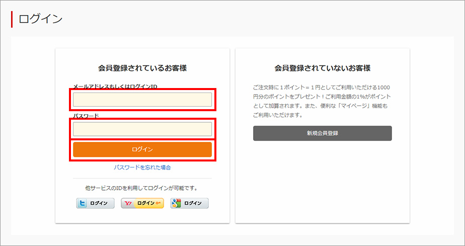Log in using the Yahoo ログイン button
The width and height of the screenshot is (465, 246).
click(142, 203)
